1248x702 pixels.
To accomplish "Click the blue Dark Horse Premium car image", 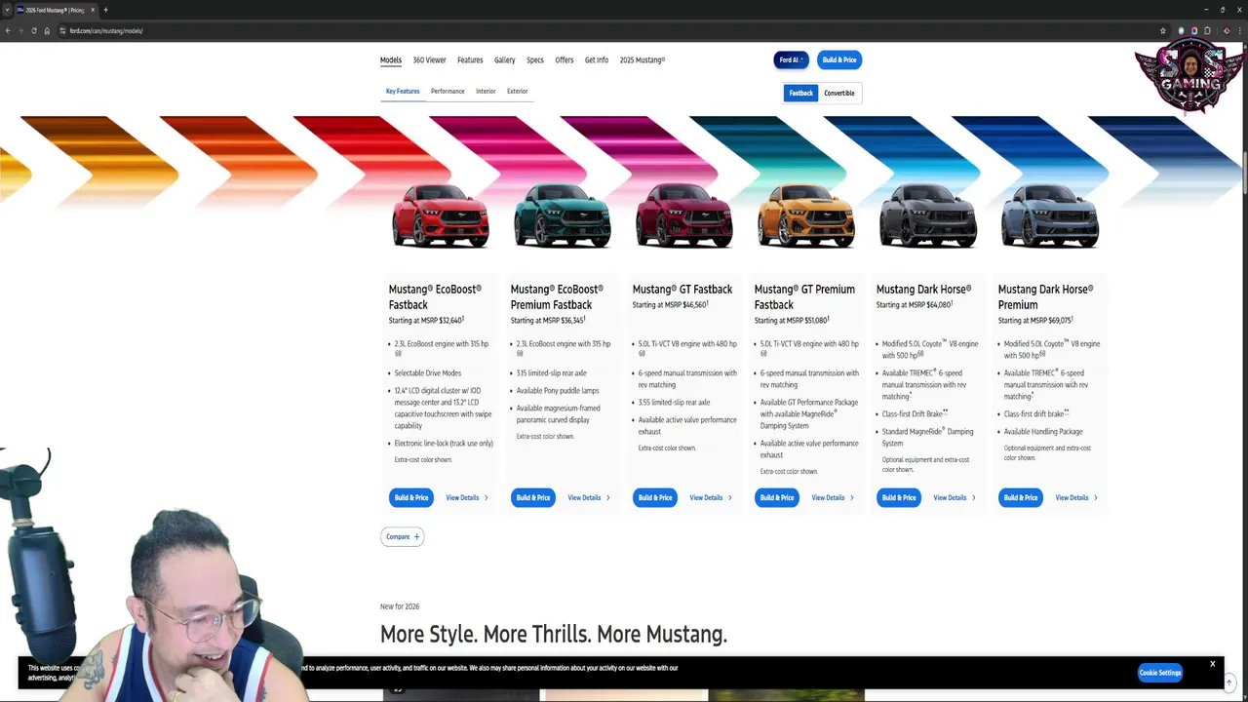I will point(1050,214).
